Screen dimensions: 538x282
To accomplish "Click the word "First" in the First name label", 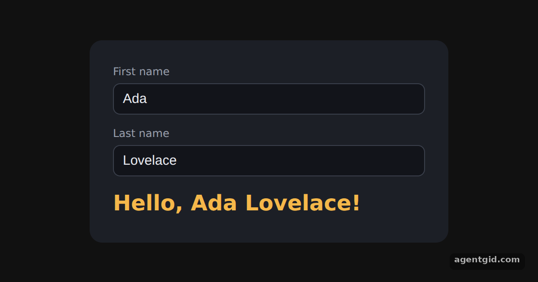I will pos(125,72).
